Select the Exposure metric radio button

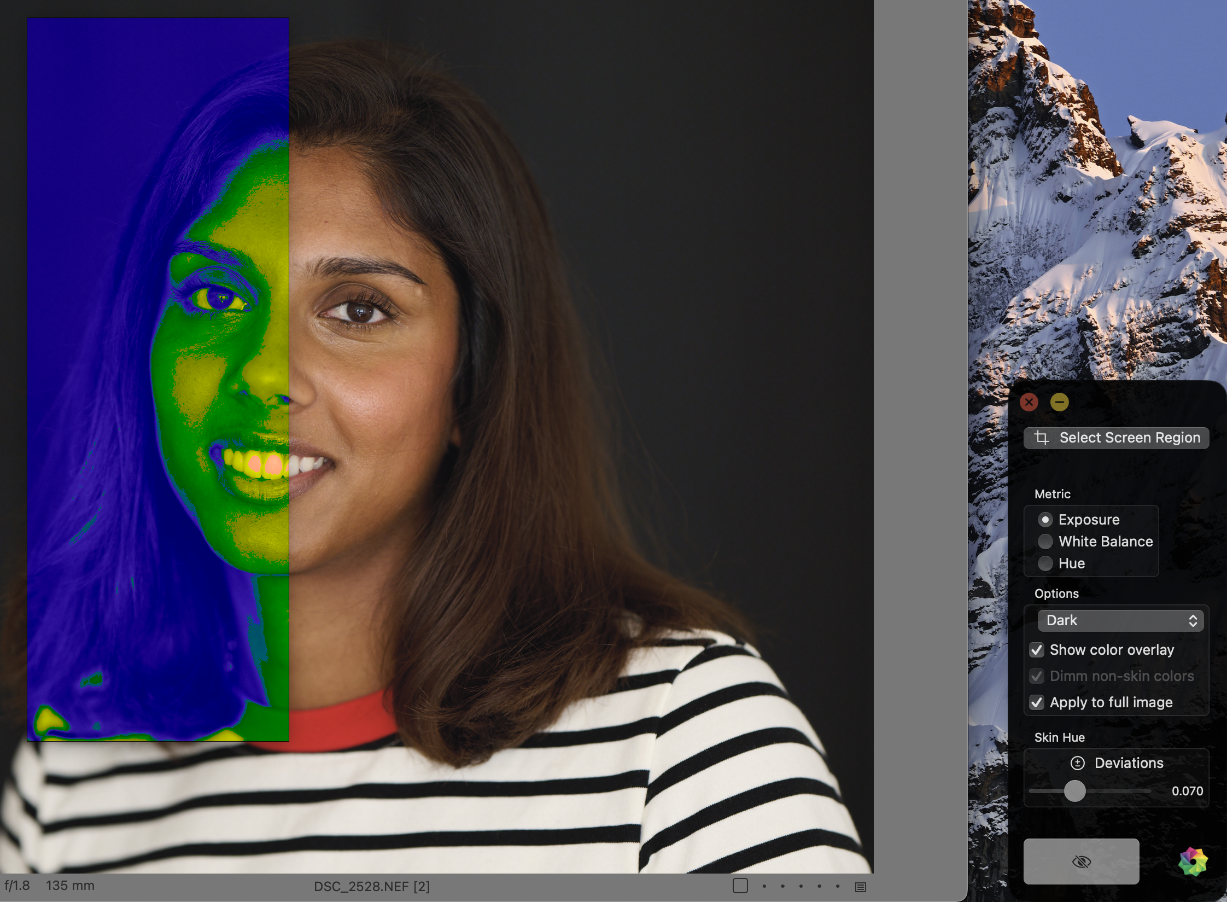coord(1045,520)
